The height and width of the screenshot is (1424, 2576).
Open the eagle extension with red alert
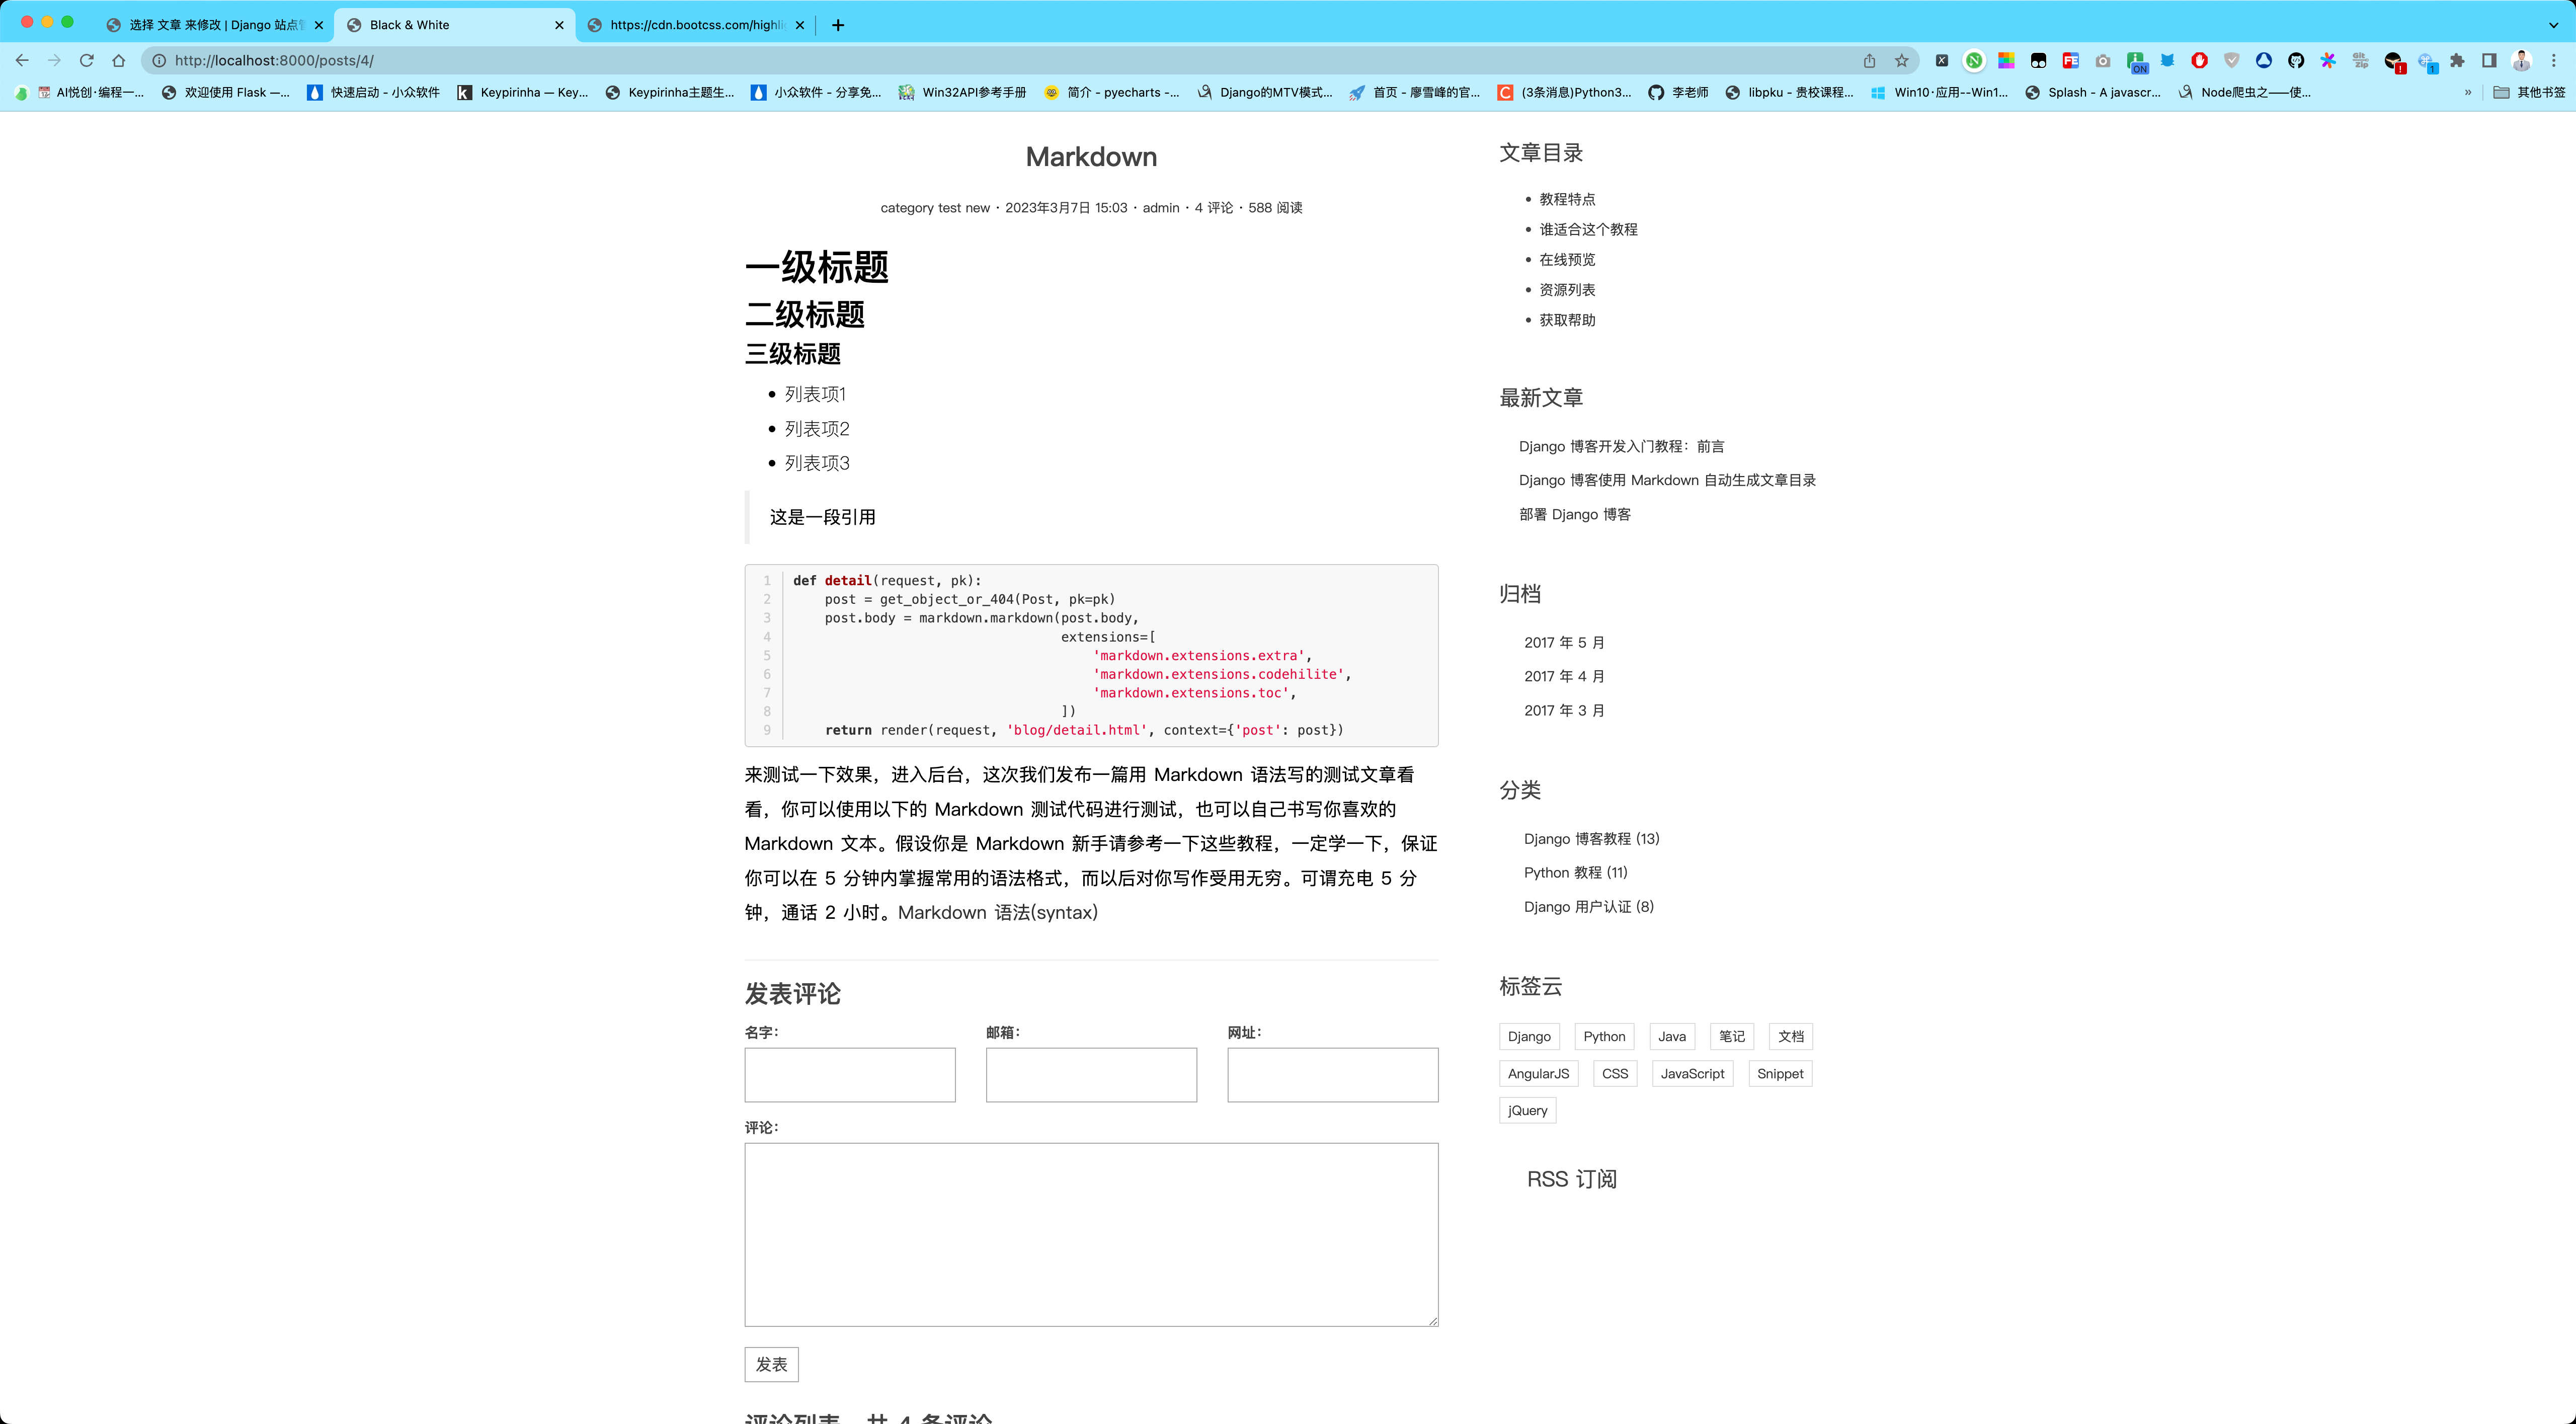pyautogui.click(x=2393, y=62)
